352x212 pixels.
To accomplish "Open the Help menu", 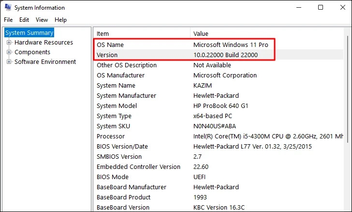I will (60, 20).
